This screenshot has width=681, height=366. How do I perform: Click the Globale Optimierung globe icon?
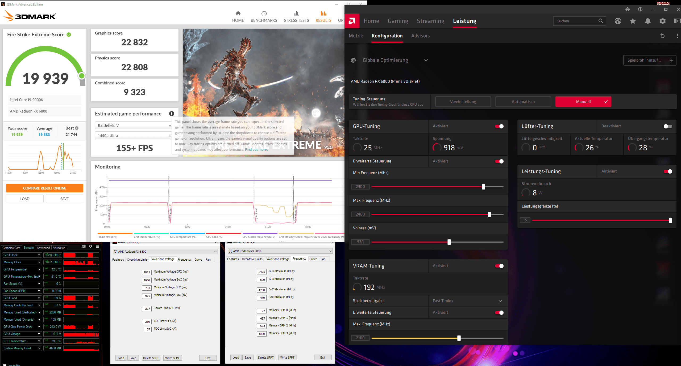click(x=353, y=60)
